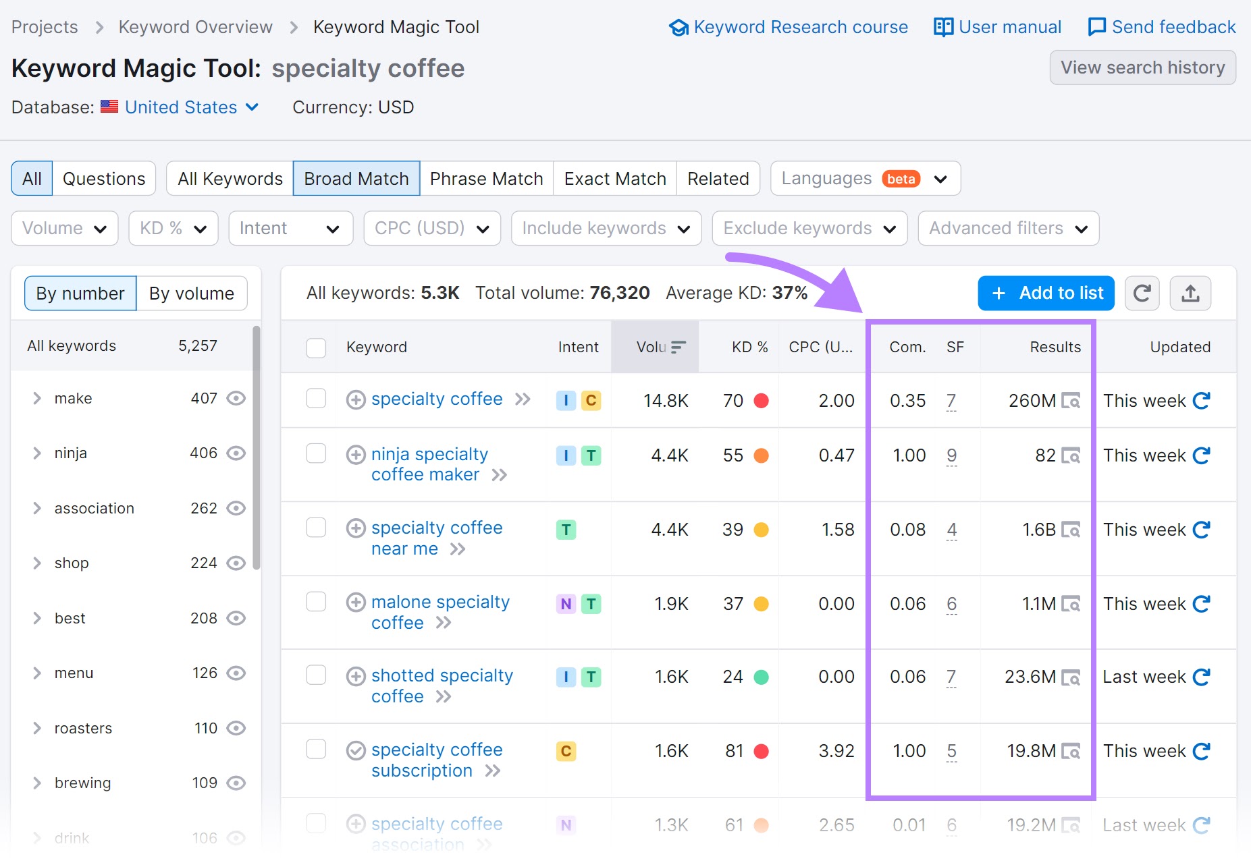Open the CPC (USD) filter dropdown
This screenshot has width=1251, height=867.
(x=432, y=229)
